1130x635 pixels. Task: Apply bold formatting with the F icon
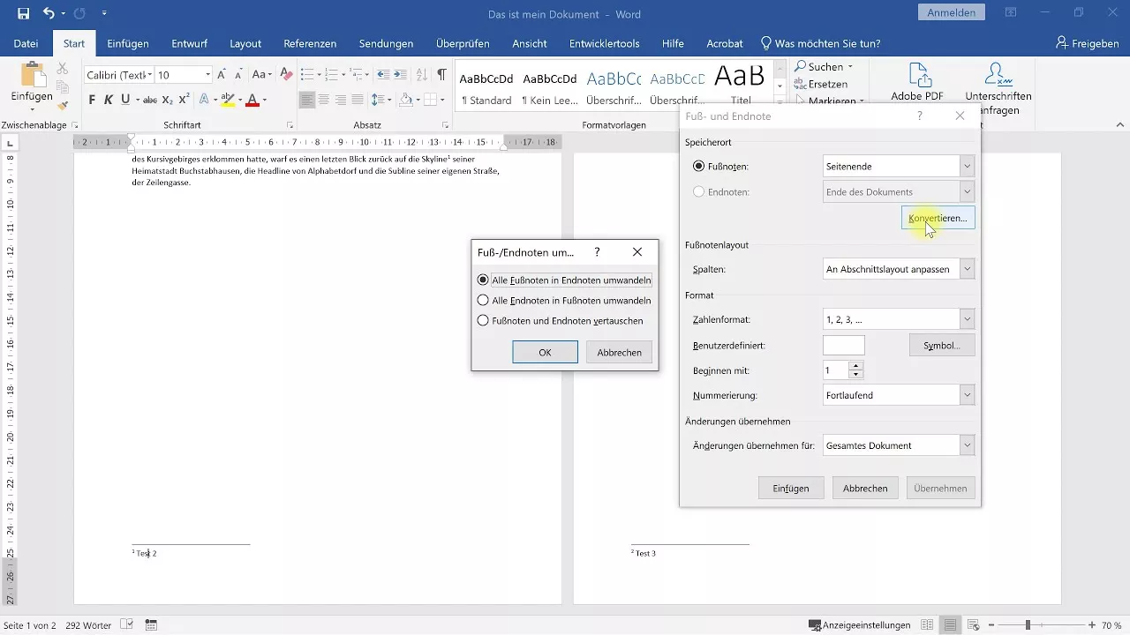(91, 100)
